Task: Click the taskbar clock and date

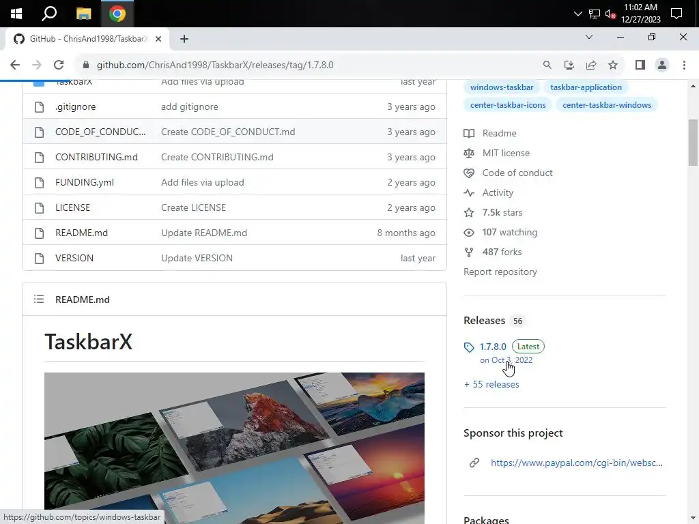Action: (x=640, y=14)
